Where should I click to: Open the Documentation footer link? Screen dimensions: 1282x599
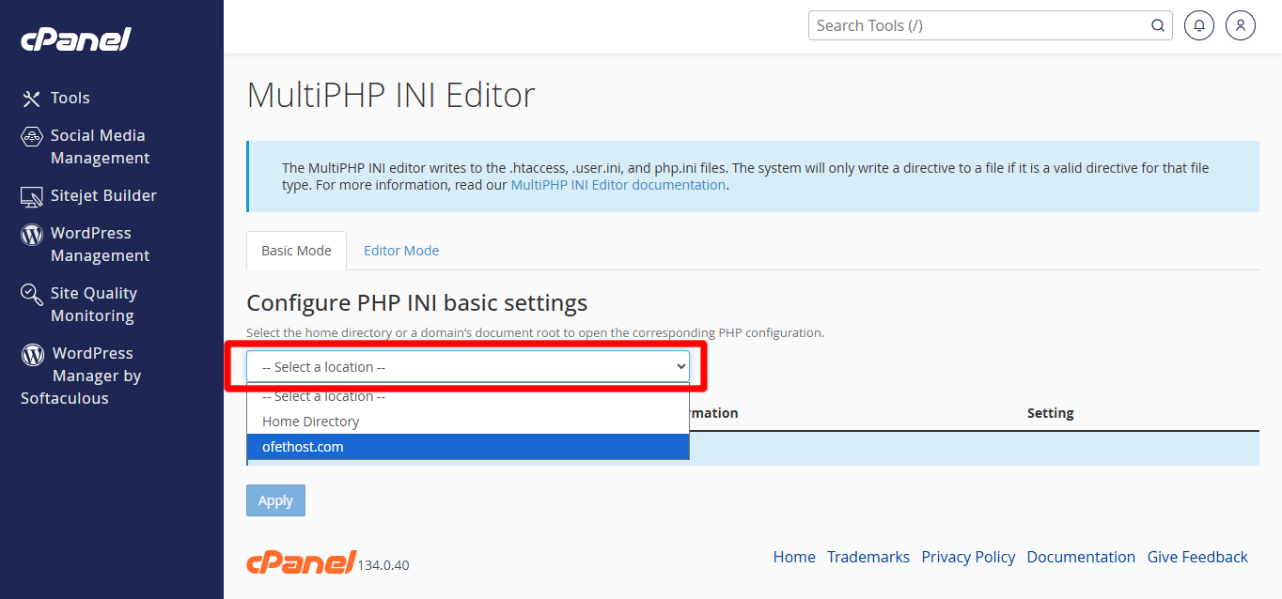pyautogui.click(x=1081, y=557)
